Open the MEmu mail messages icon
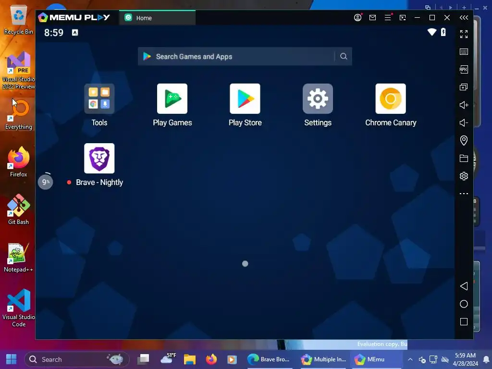The height and width of the screenshot is (369, 492). (372, 18)
